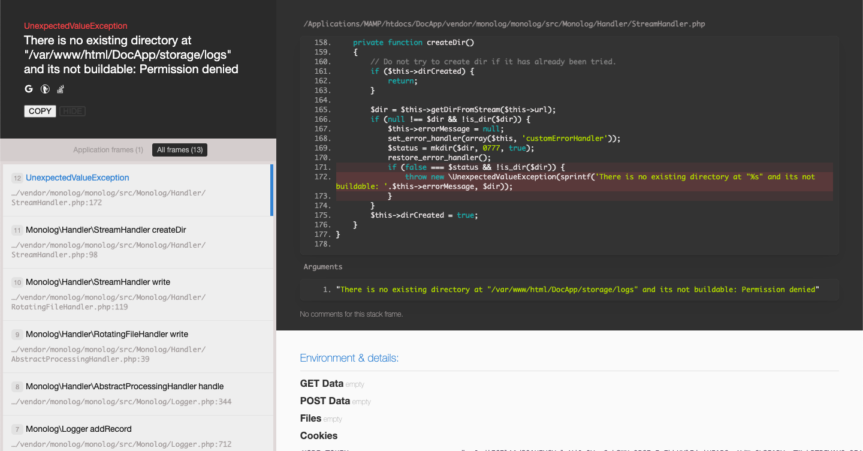The image size is (863, 451).
Task: Click 'No comments for this stack frame' text
Action: pos(351,314)
